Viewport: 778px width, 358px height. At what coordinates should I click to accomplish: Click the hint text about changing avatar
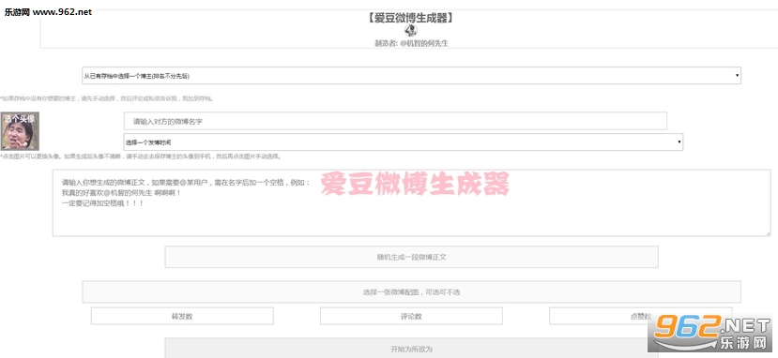(141, 157)
